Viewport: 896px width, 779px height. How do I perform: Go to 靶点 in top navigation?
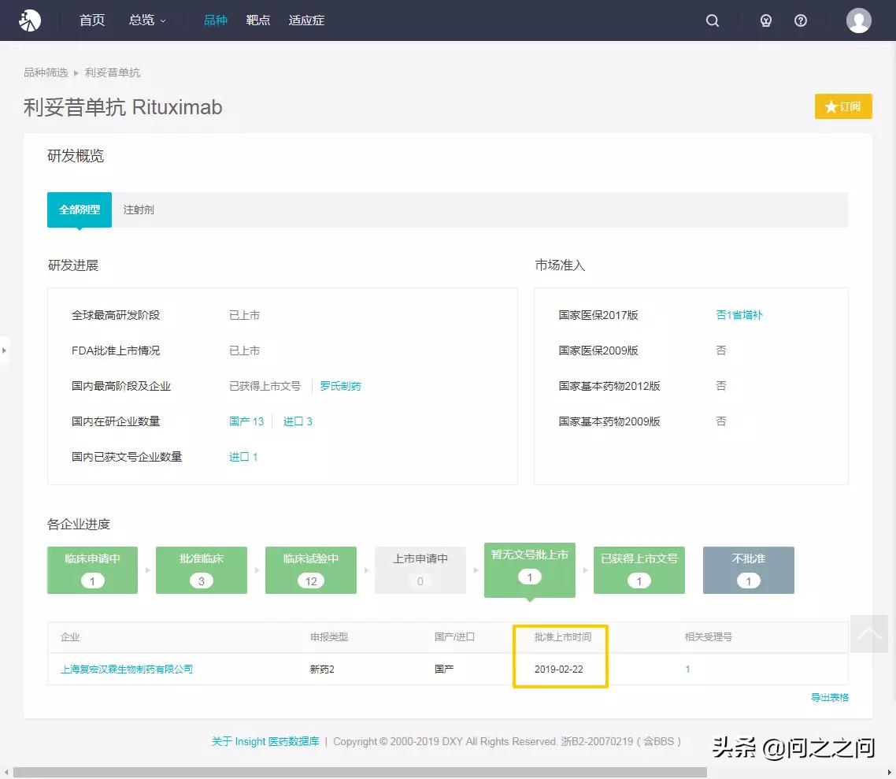point(257,20)
